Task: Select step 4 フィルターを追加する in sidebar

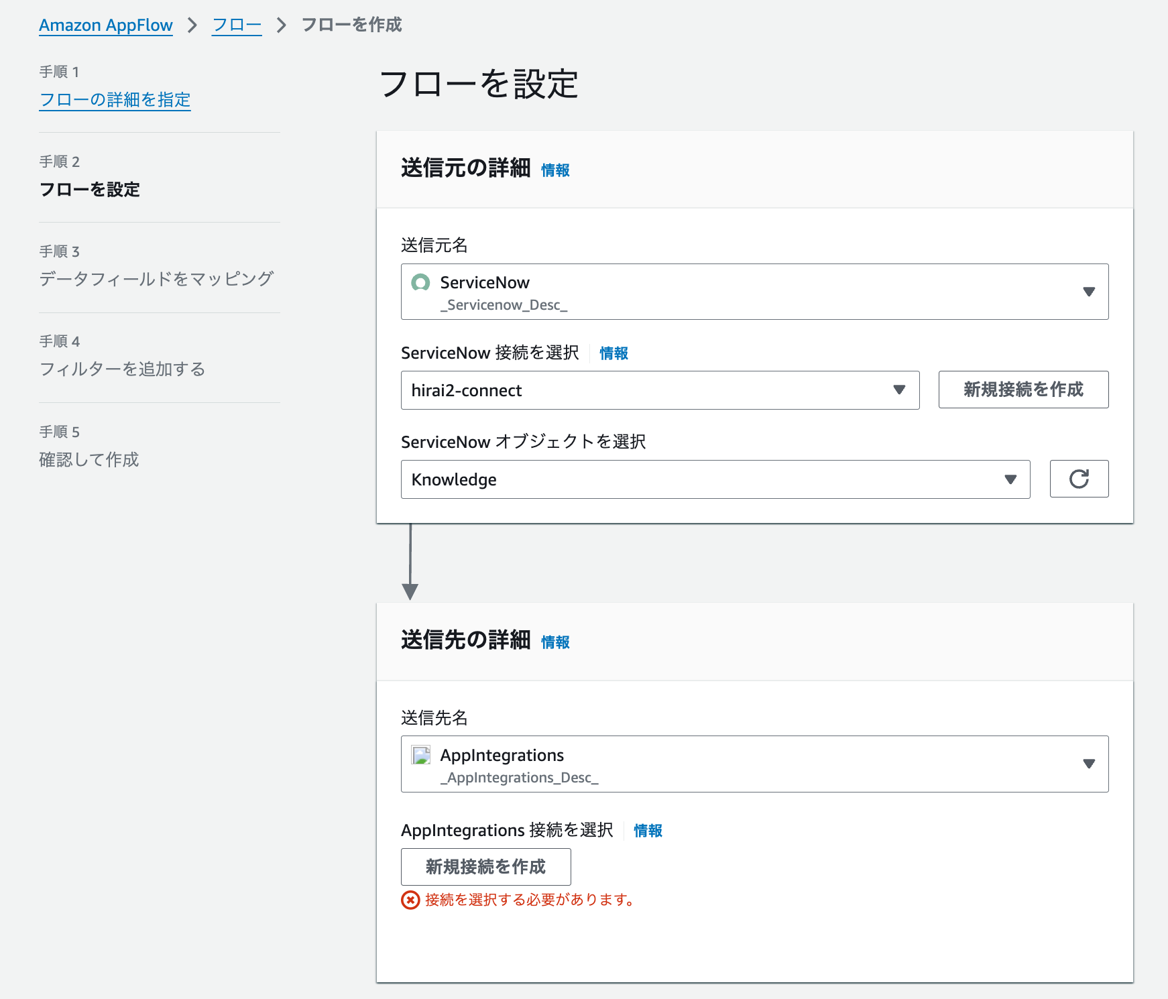Action: click(123, 368)
